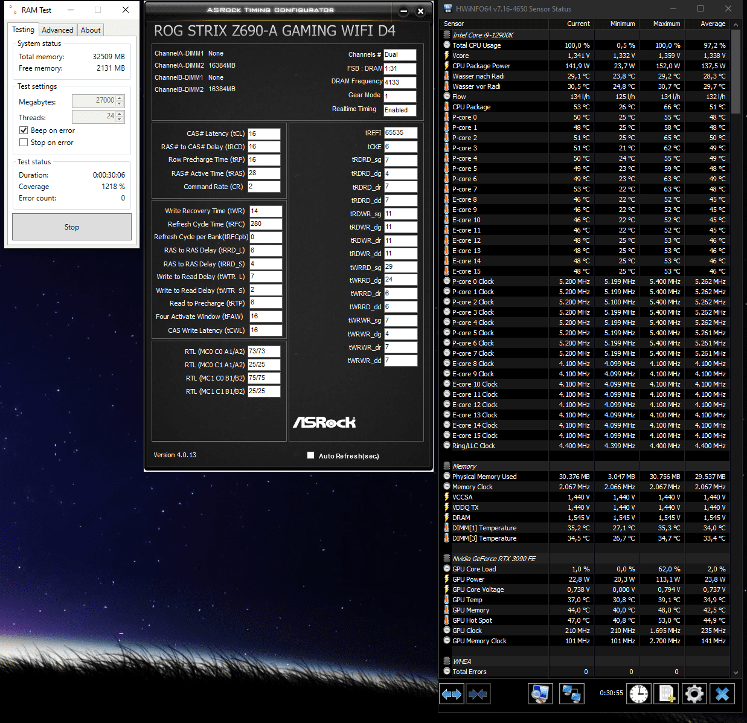Click the Minimum column header
The image size is (747, 723).
(x=617, y=24)
